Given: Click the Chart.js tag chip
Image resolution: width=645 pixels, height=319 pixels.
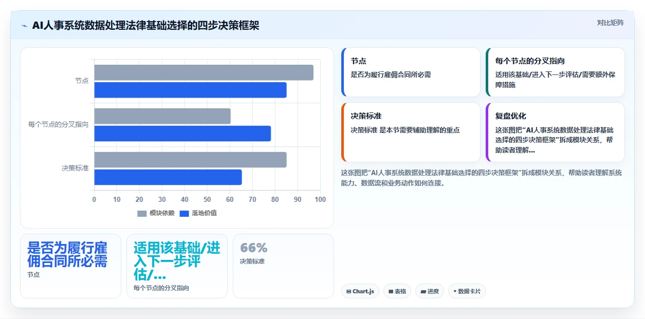Looking at the screenshot, I should [360, 291].
